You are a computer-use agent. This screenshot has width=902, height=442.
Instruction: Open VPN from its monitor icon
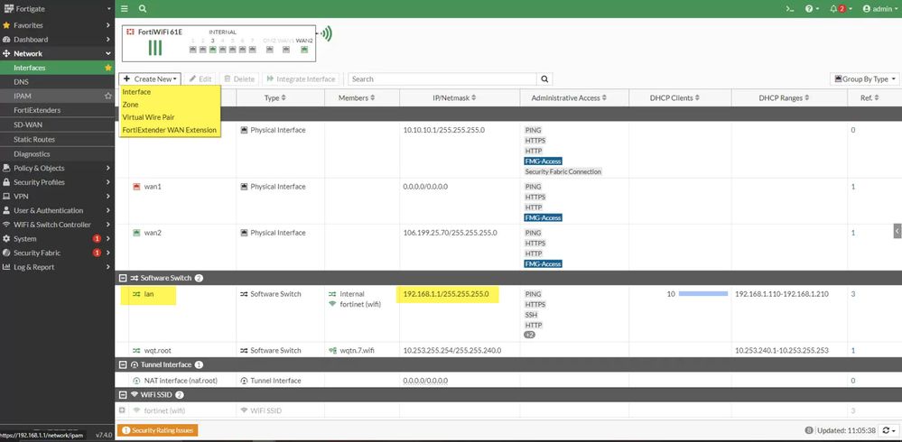click(x=7, y=197)
